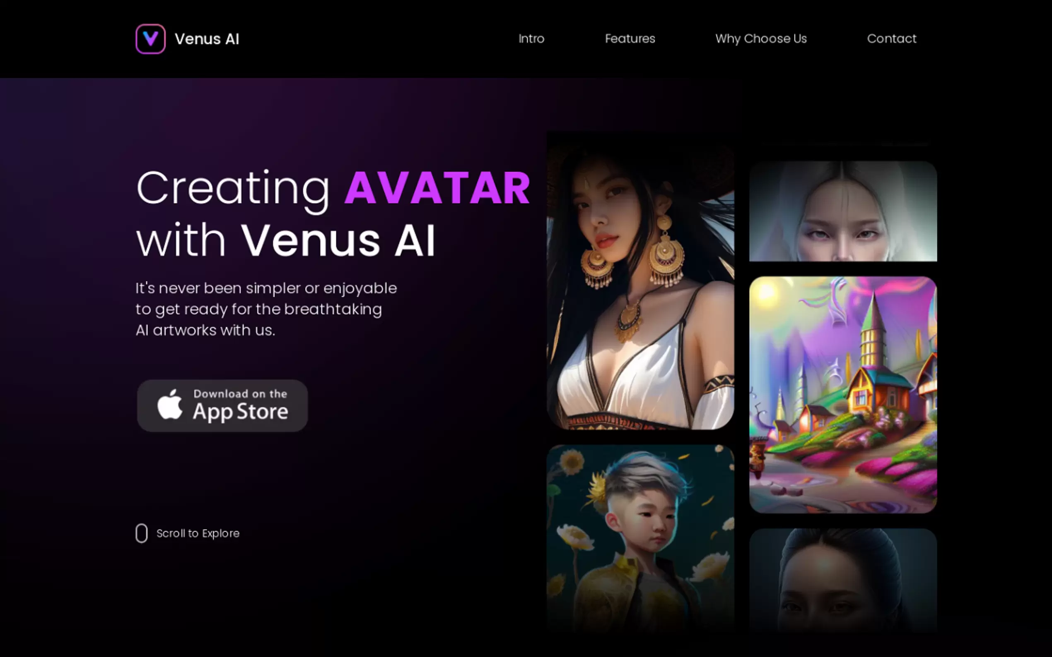This screenshot has height=657, width=1052.
Task: Click the 'App Store' label text
Action: (241, 412)
